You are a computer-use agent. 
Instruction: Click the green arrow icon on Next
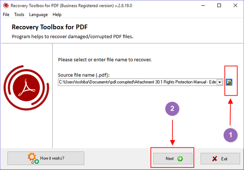[180, 158]
